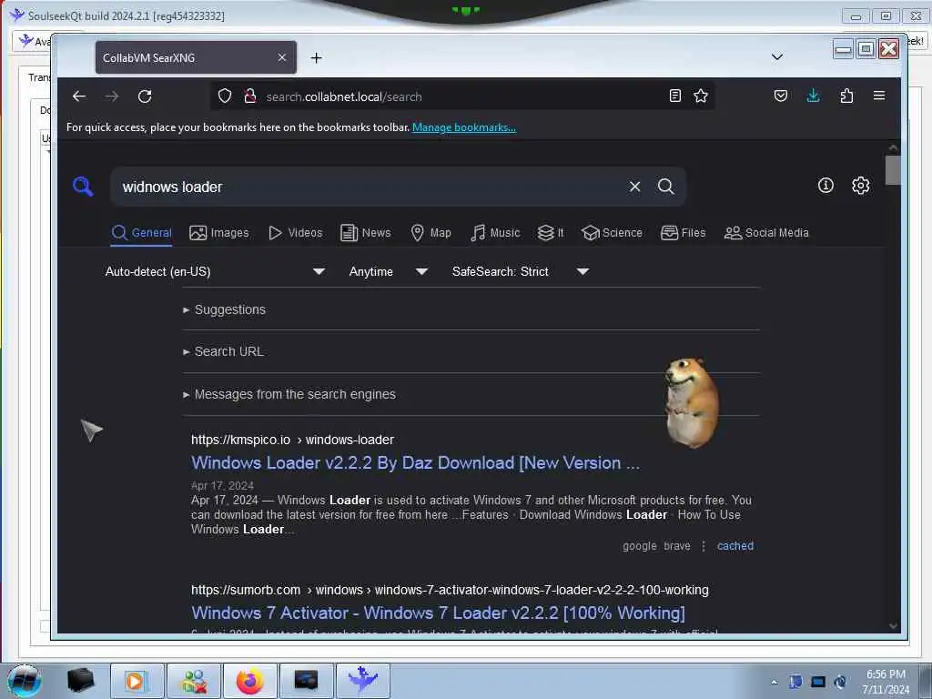Switch to Map search category
932x699 pixels.
[x=431, y=233]
